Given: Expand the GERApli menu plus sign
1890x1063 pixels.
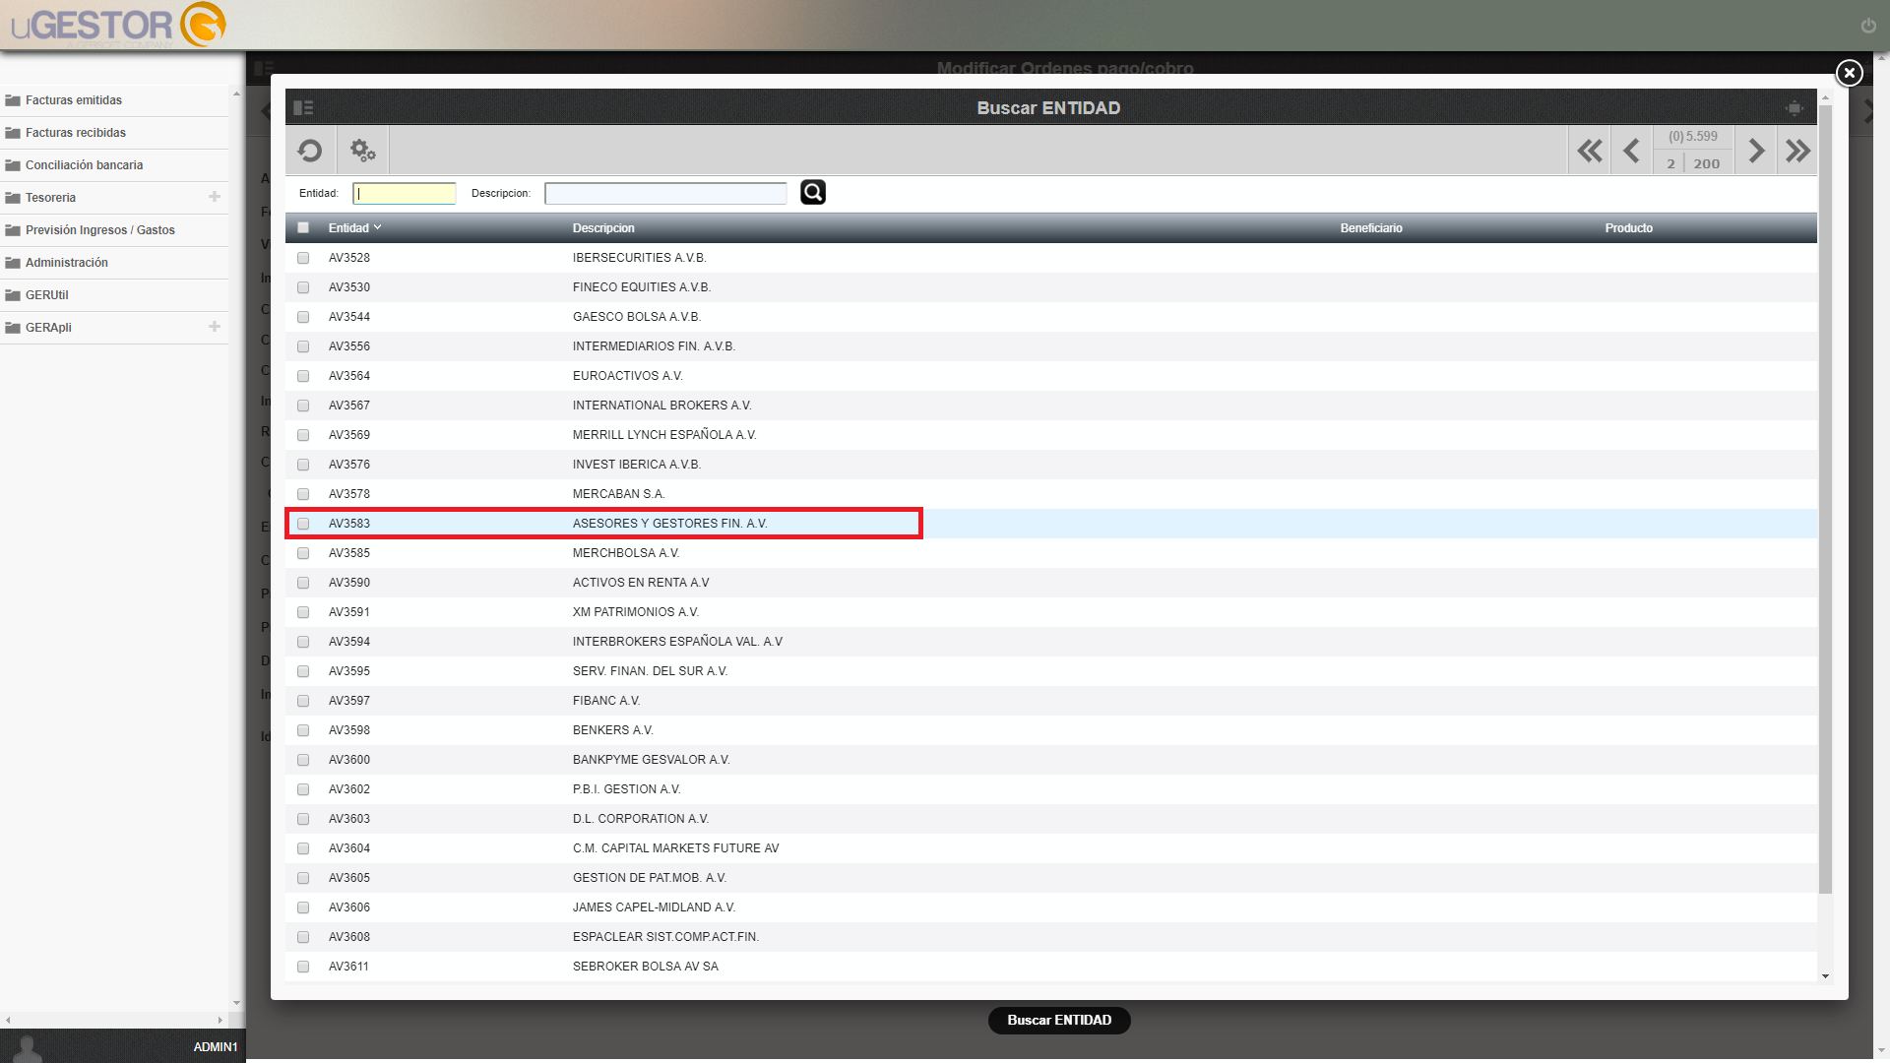Looking at the screenshot, I should click(215, 327).
